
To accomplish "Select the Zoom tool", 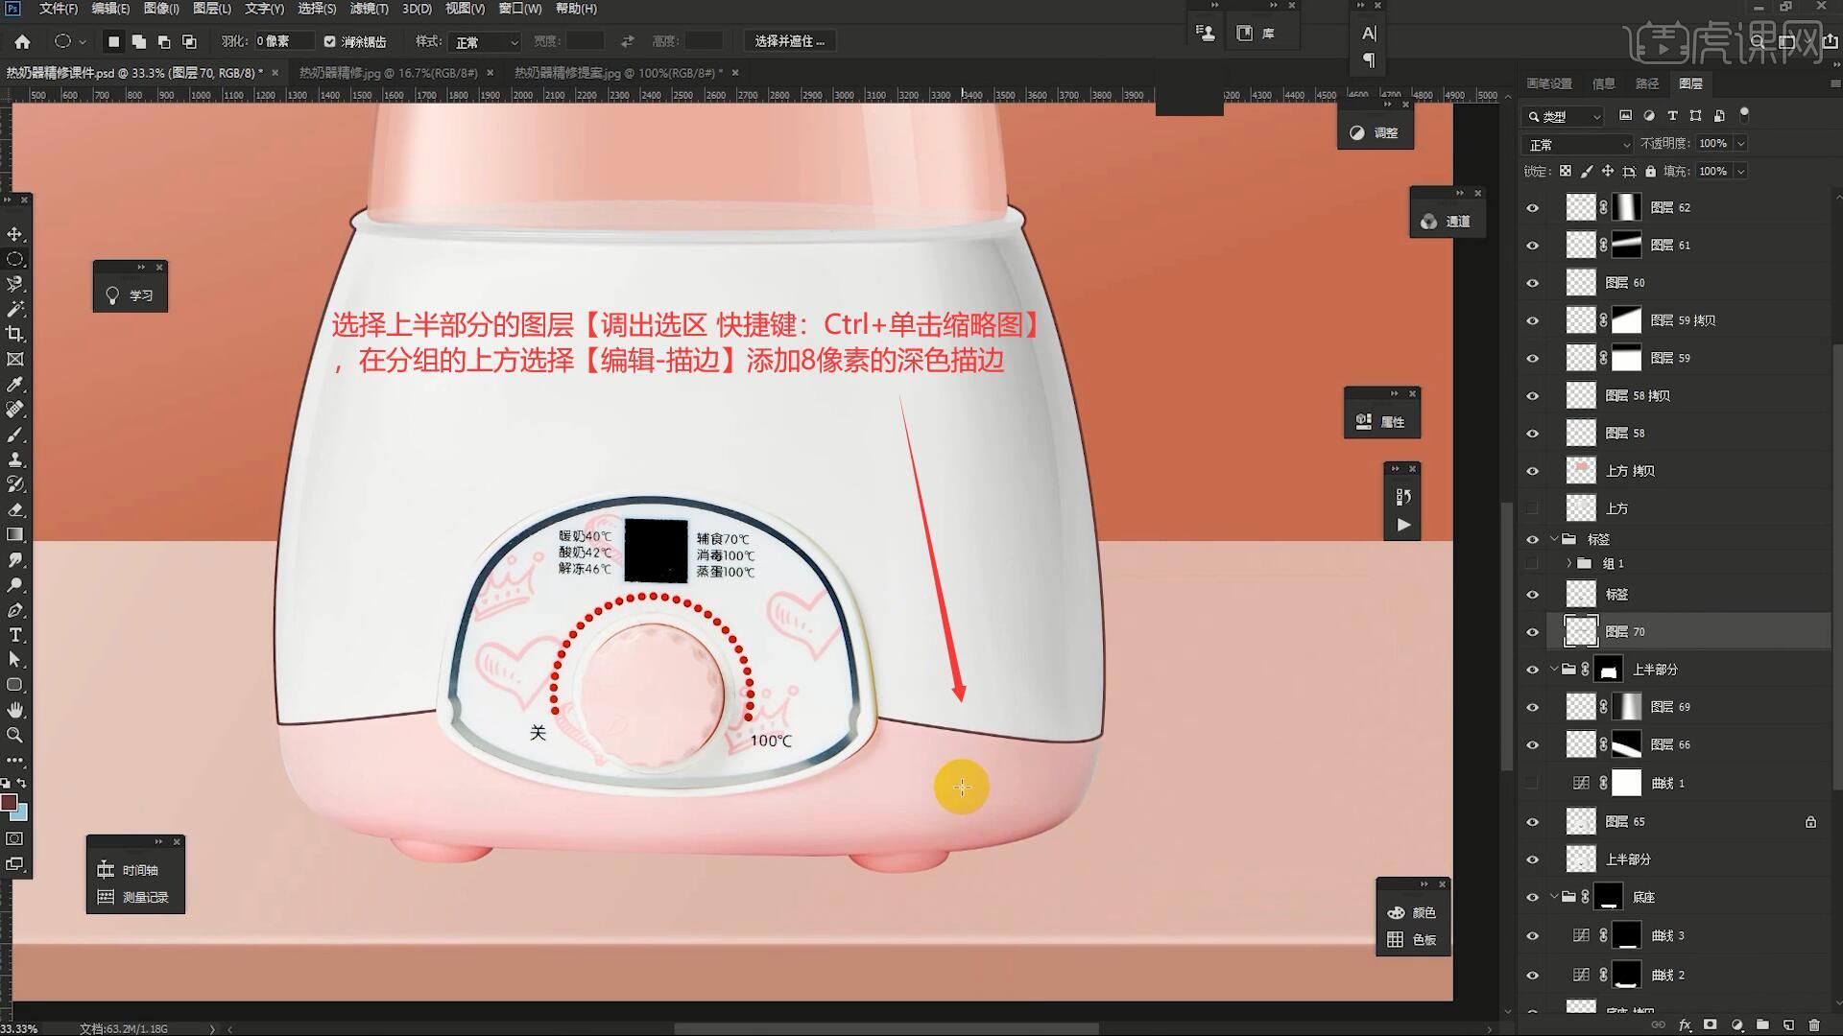I will tap(15, 735).
